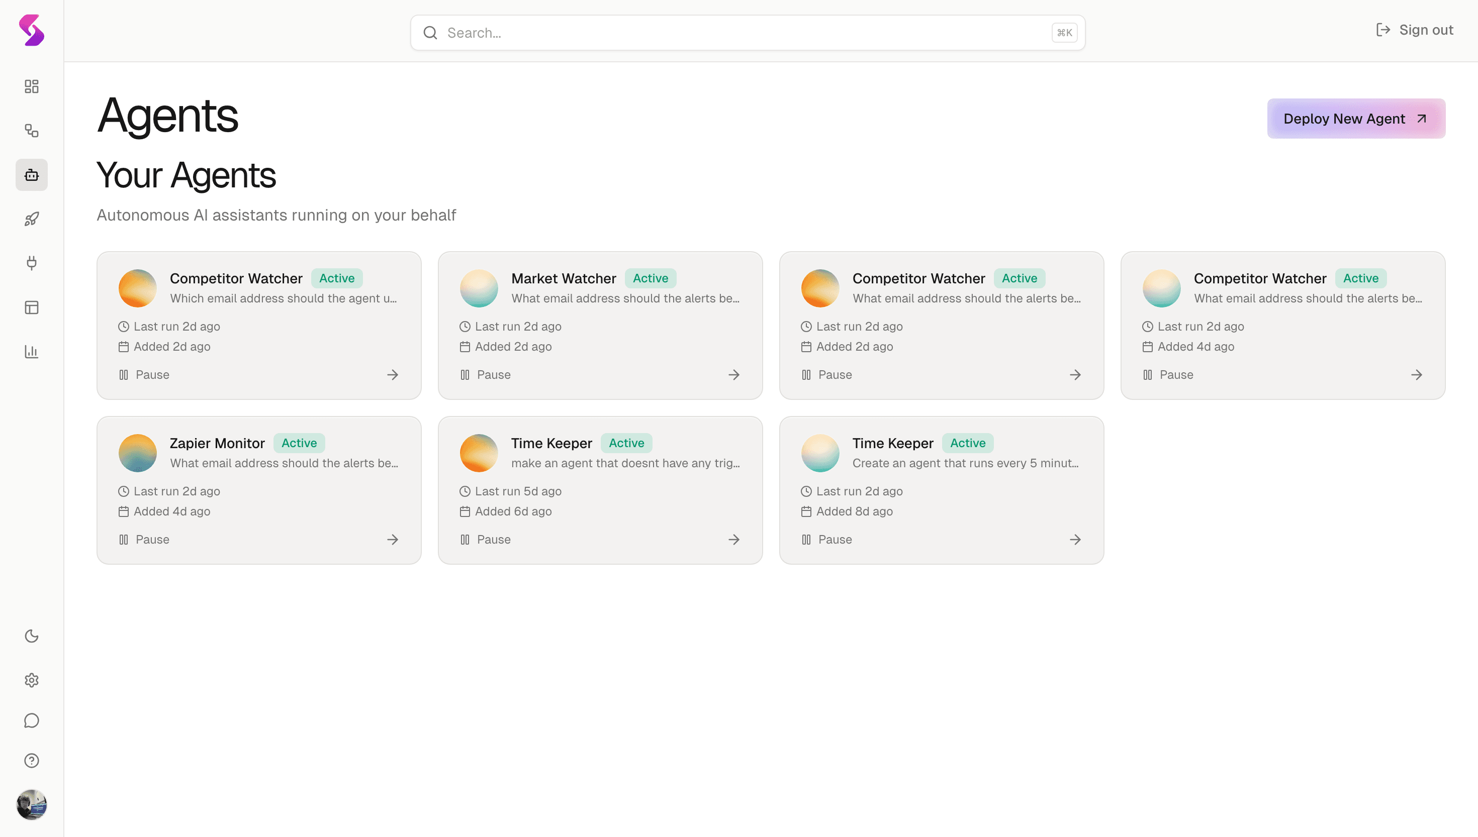This screenshot has width=1478, height=837.
Task: Click 'Added 6d ago' text on Time Keeper
Action: pos(513,511)
